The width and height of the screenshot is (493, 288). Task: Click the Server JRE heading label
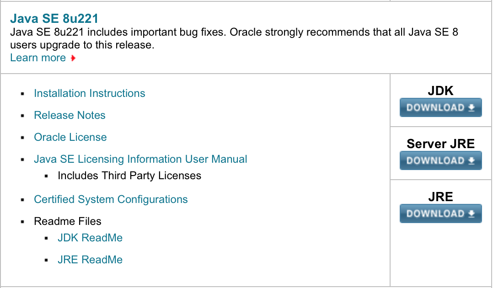tap(440, 144)
